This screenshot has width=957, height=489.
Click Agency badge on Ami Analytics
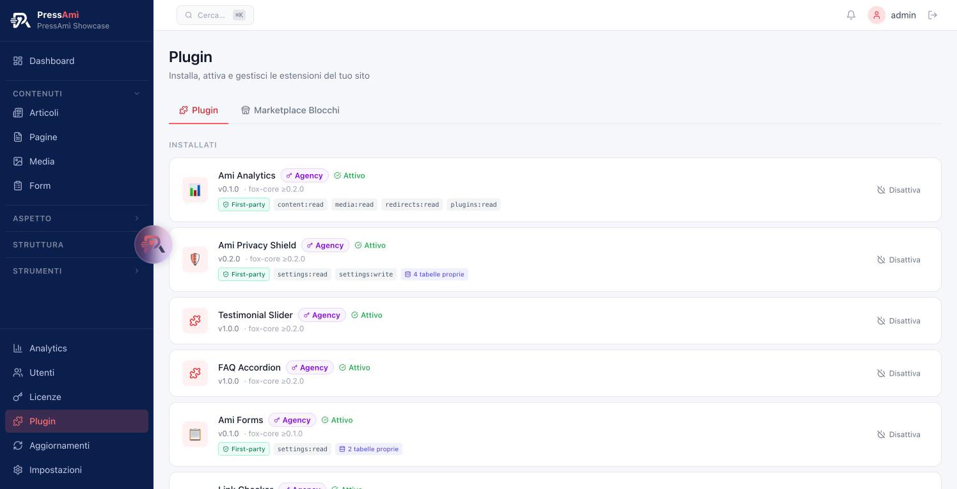[304, 175]
